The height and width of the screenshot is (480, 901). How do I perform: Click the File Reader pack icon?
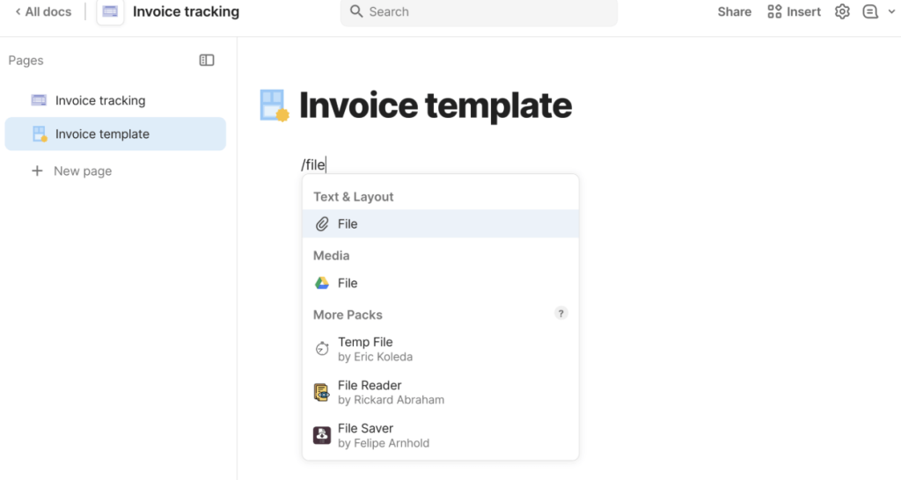pyautogui.click(x=322, y=392)
